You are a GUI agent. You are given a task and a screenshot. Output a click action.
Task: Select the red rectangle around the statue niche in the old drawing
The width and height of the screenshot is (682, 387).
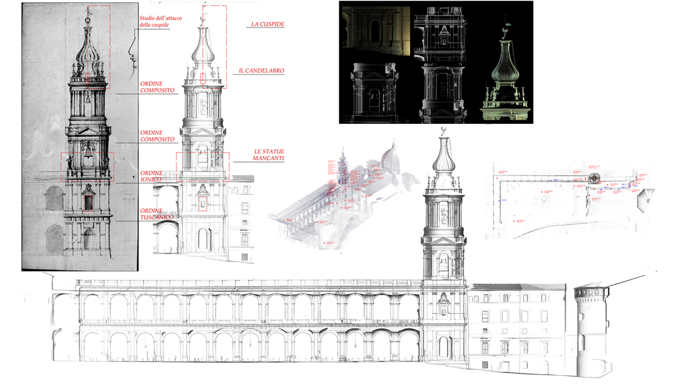point(88,202)
